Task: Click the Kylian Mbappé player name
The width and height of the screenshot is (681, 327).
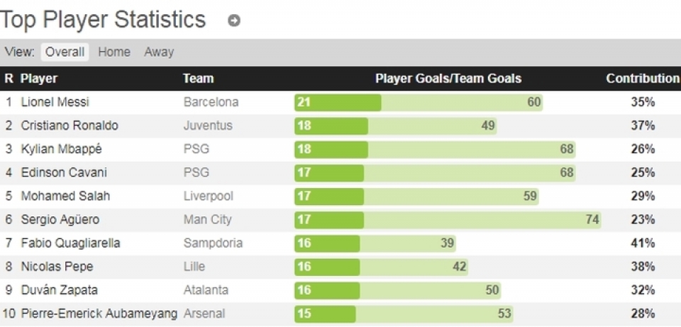Action: tap(62, 149)
